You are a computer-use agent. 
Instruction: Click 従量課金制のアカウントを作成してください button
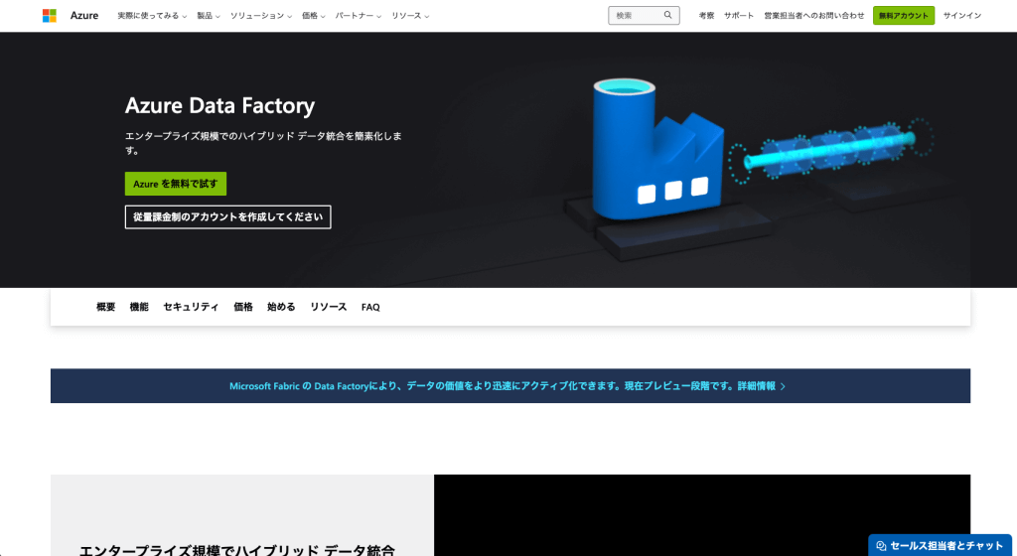pos(227,217)
